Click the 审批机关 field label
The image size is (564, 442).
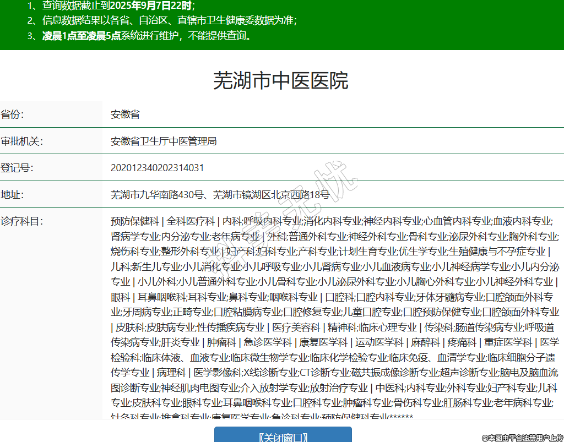pos(22,141)
